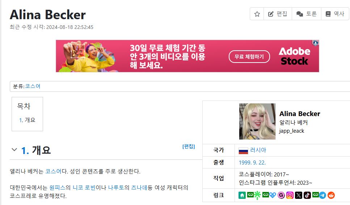Open the blue heart link icon
Image resolution: width=350 pixels, height=205 pixels.
click(273, 195)
